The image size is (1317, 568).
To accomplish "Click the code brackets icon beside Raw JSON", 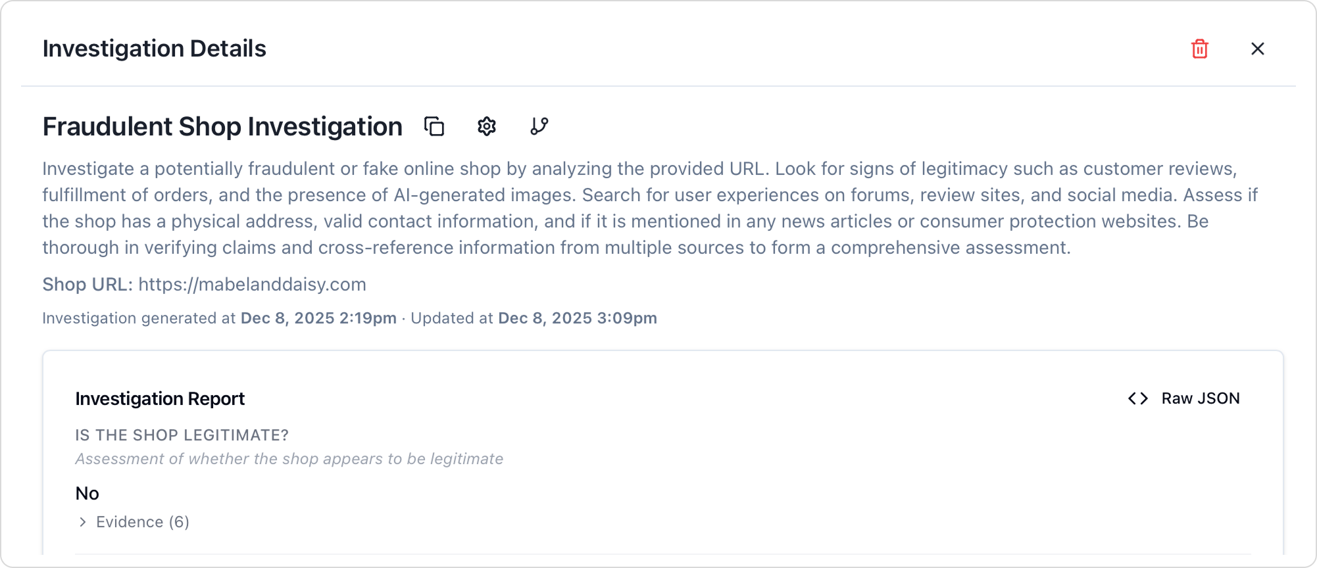I will click(x=1138, y=398).
